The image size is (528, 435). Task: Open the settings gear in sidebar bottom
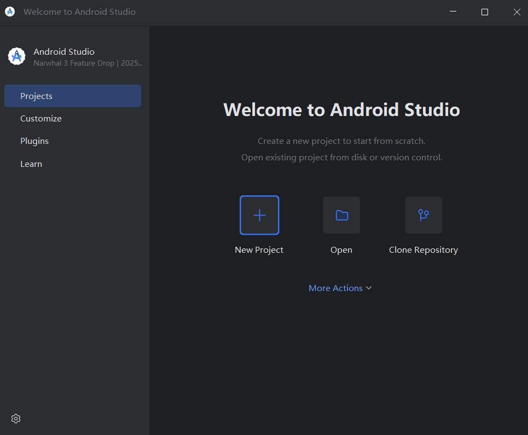pos(16,419)
